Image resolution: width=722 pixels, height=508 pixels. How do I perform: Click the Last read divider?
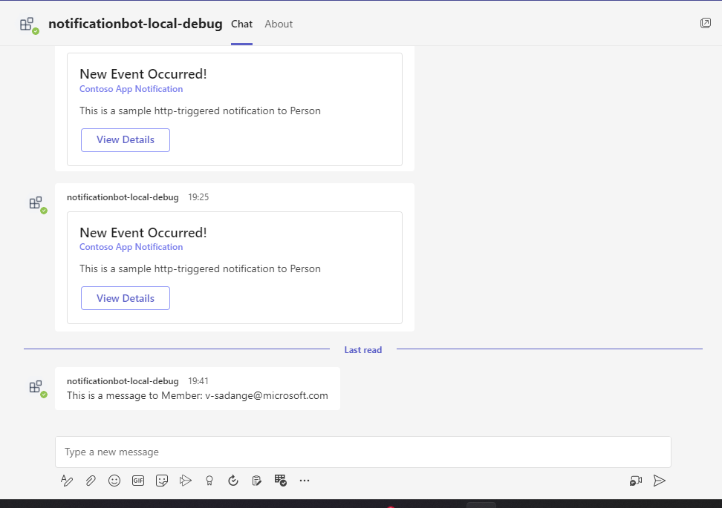pyautogui.click(x=362, y=349)
